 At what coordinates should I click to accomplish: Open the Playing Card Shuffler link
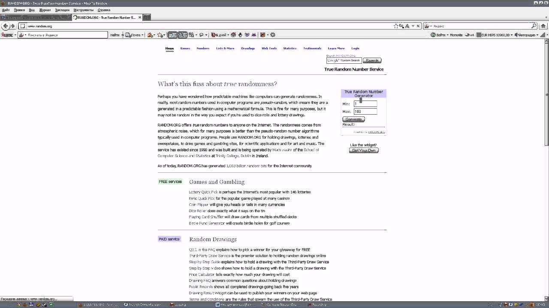(206, 217)
